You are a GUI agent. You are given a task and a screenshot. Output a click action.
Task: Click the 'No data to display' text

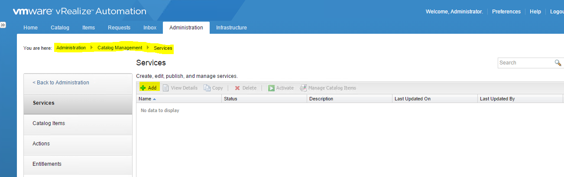160,110
